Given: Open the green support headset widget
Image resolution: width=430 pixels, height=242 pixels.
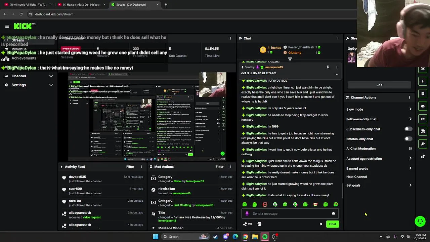Looking at the screenshot, I should [420, 221].
